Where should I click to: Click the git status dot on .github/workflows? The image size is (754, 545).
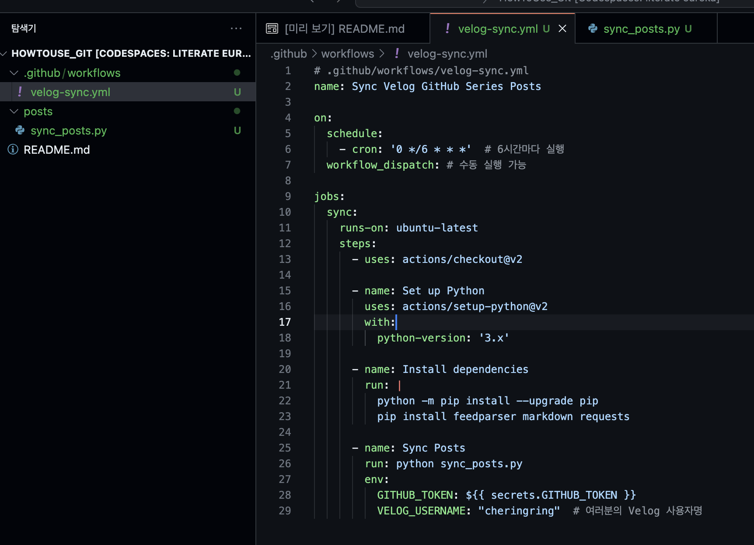pos(237,72)
